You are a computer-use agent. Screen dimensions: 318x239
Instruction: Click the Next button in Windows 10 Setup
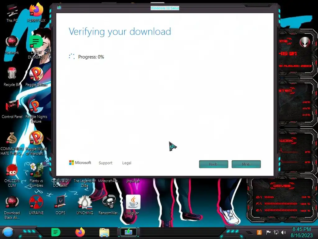(246, 164)
